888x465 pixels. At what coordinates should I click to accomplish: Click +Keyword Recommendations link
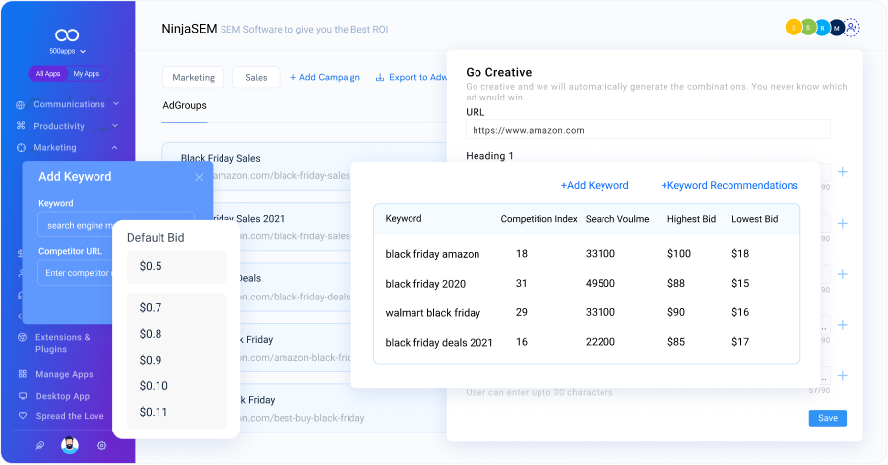point(729,185)
